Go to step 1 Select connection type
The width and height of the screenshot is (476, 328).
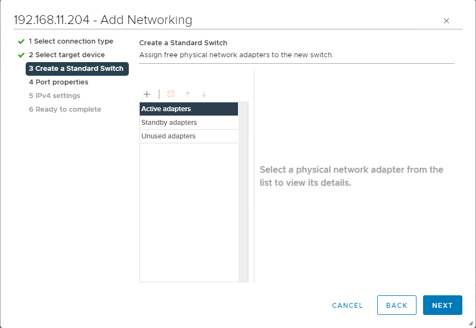[x=71, y=41]
